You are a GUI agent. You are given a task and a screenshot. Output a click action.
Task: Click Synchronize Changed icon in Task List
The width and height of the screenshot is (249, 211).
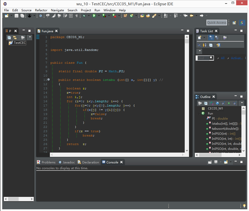click(x=218, y=45)
